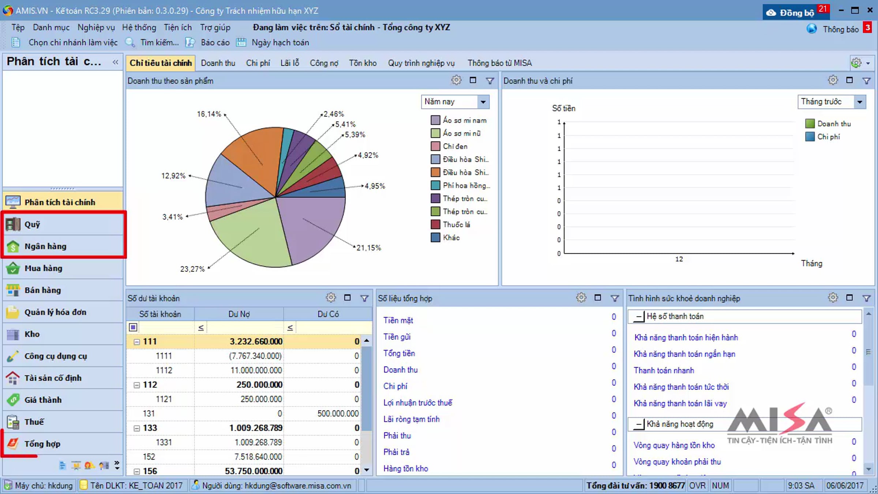Maximize Tình hình sức khoẻ doanh nghiệp panel
Image resolution: width=878 pixels, height=494 pixels.
849,297
